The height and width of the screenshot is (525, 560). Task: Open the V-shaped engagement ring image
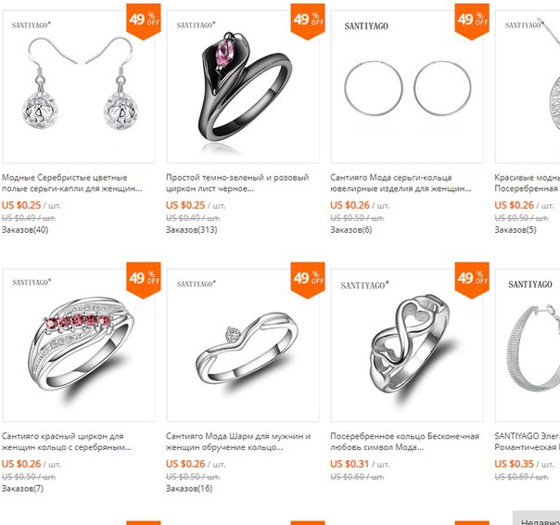click(x=243, y=345)
